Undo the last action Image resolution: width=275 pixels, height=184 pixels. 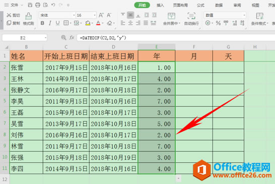pos(53,5)
